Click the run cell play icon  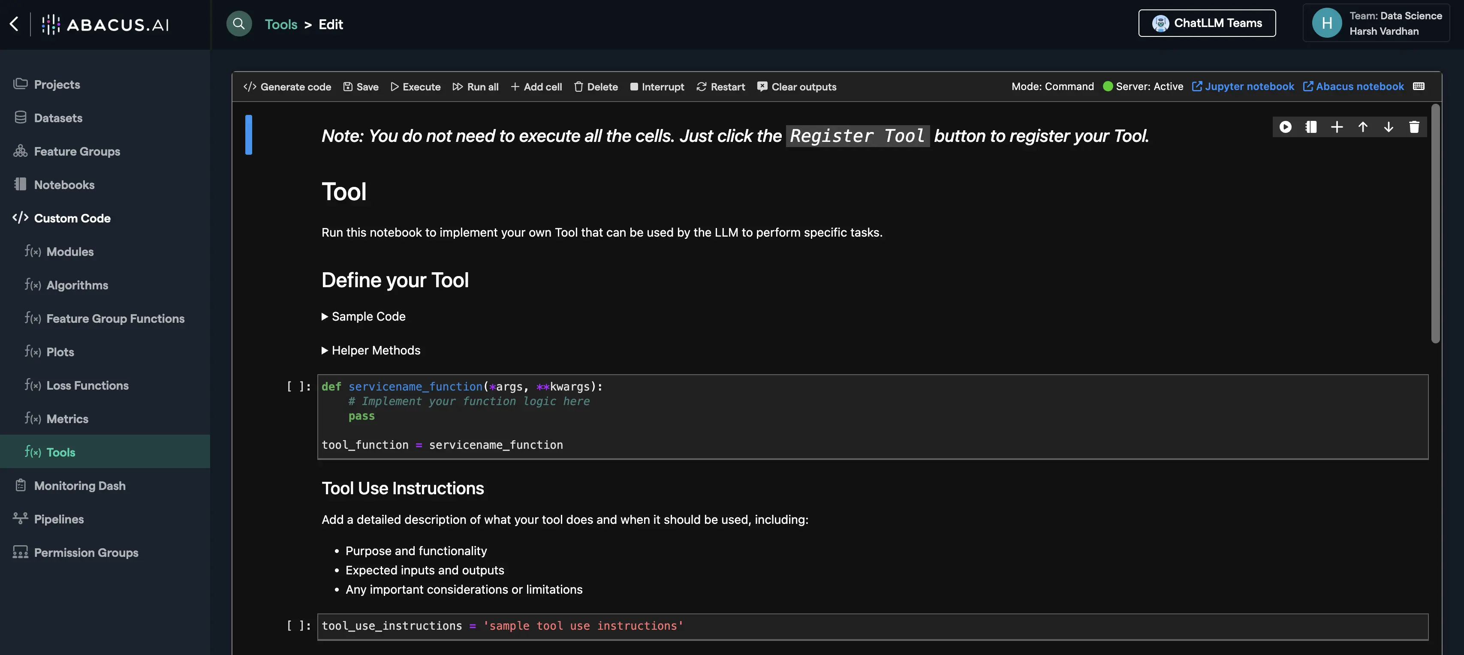point(1285,127)
